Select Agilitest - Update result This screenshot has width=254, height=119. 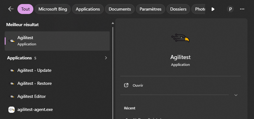coord(57,71)
